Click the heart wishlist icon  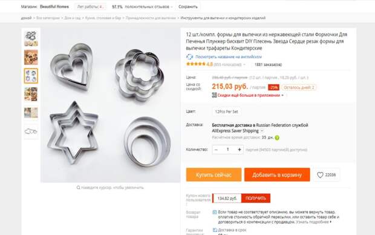[x=320, y=175]
